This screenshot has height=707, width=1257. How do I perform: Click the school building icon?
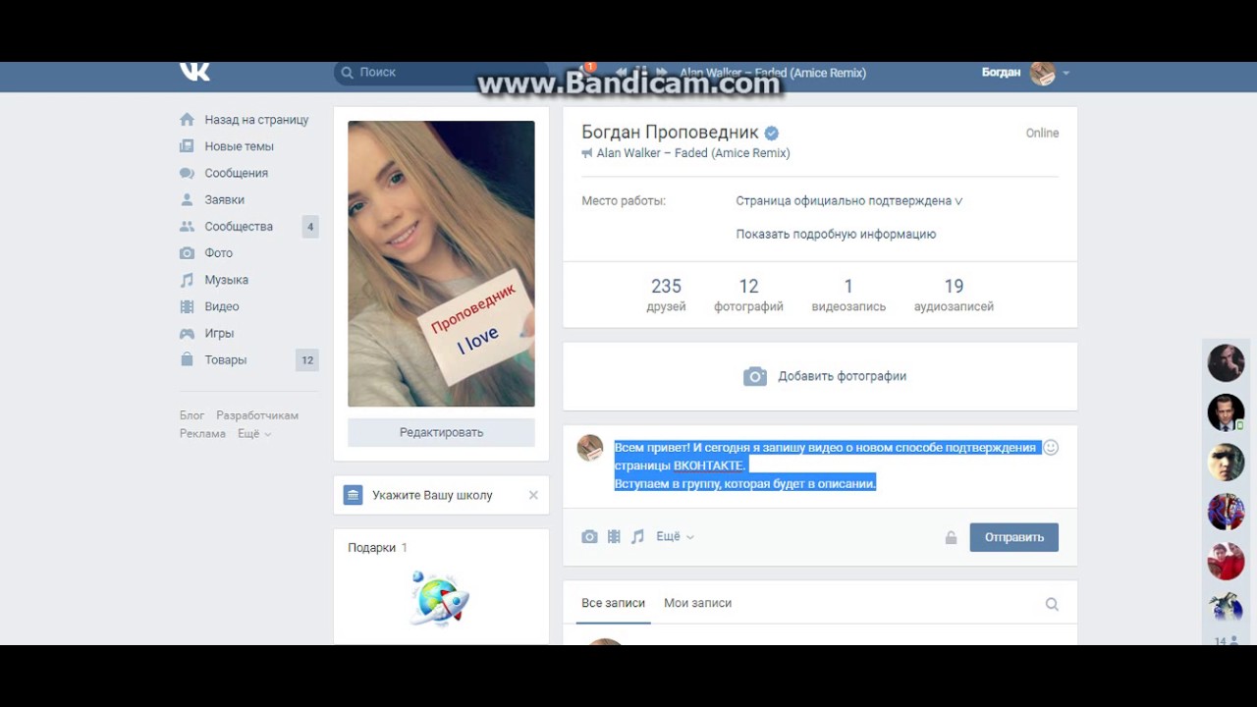point(353,495)
